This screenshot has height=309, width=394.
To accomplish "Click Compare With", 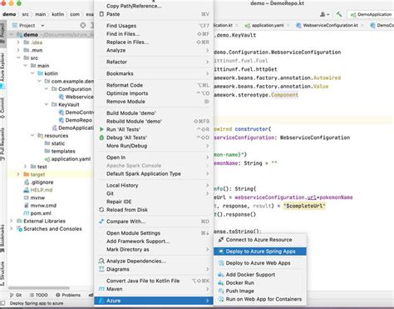I will (x=154, y=222).
